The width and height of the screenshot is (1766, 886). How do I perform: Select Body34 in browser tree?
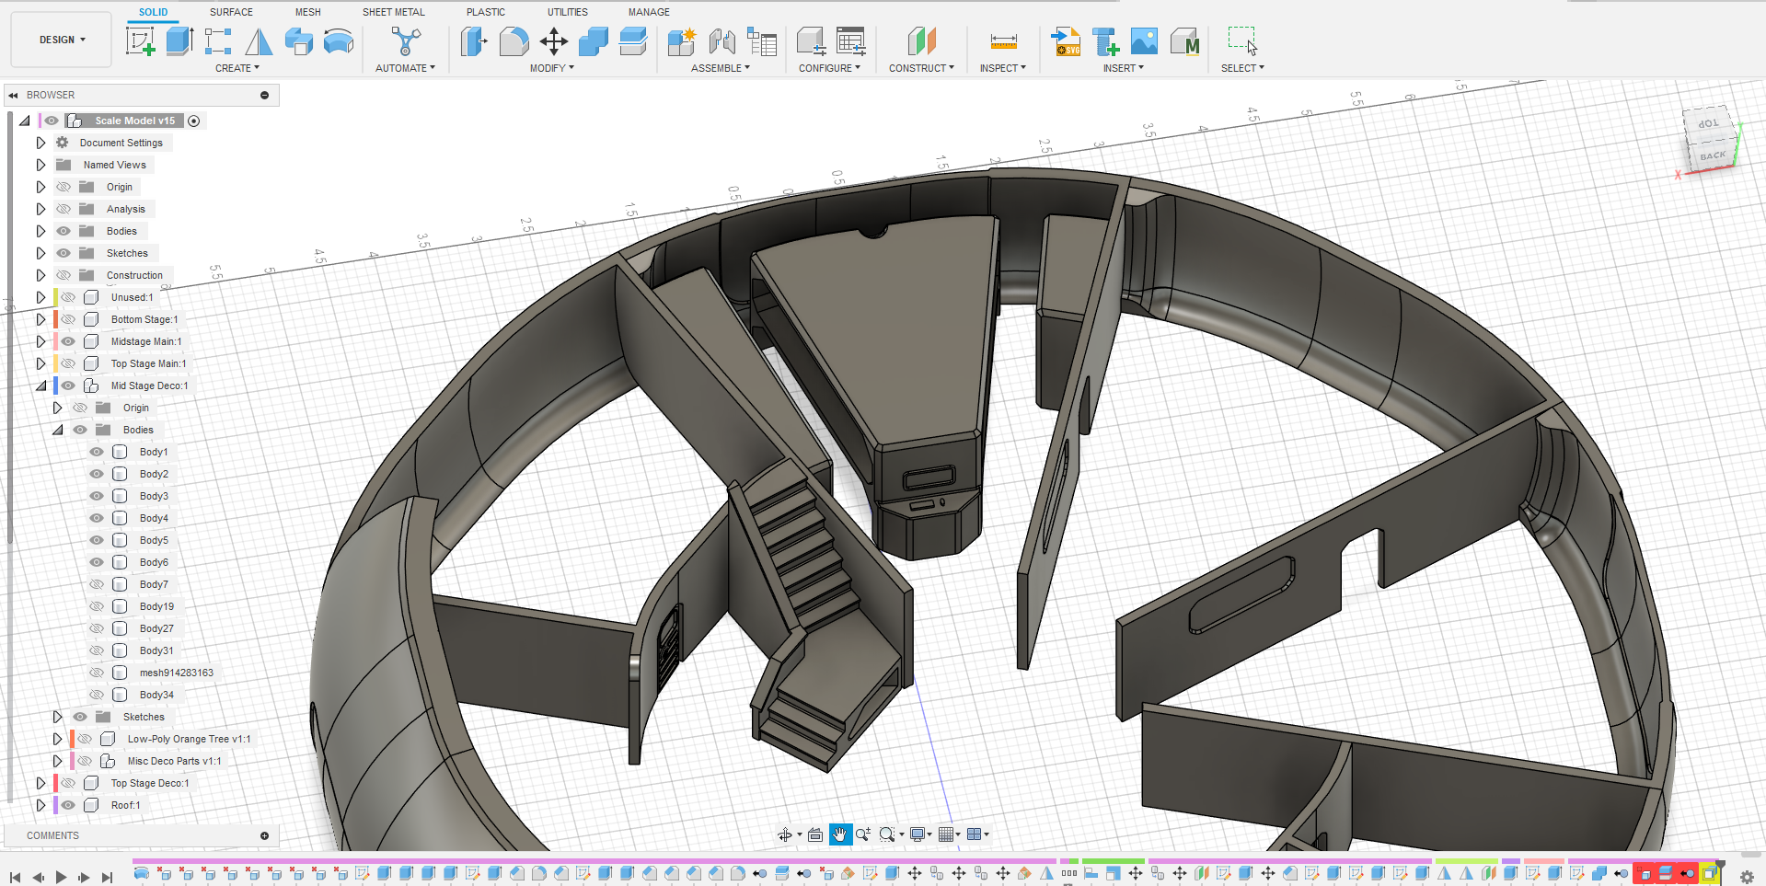coord(156,695)
